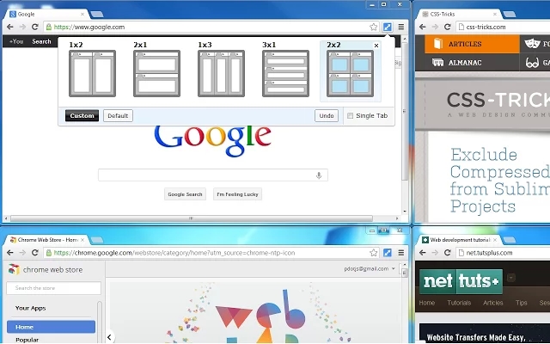Image resolution: width=550 pixels, height=344 pixels.
Task: Bookmark google.com with the star icon
Action: (374, 28)
